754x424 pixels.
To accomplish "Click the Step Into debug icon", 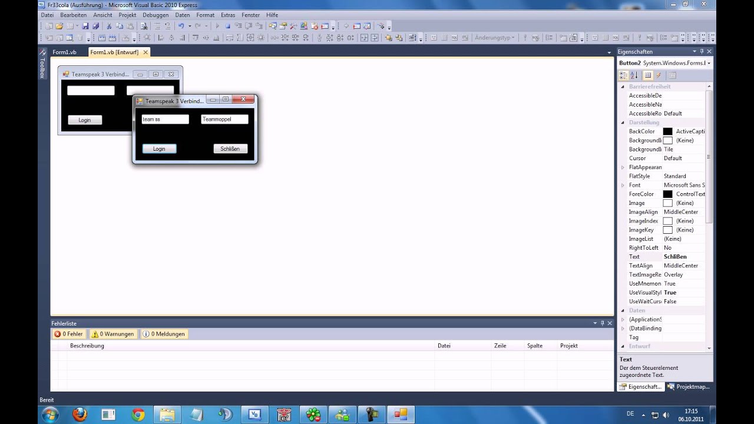I will [x=239, y=26].
